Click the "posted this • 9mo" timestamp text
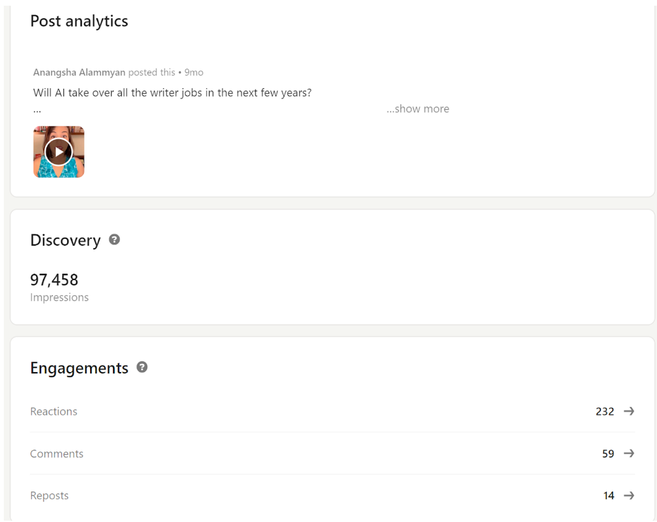This screenshot has height=522, width=657. click(x=166, y=72)
